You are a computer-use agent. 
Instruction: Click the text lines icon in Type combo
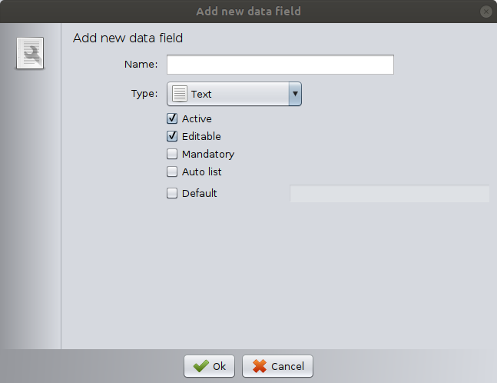pos(179,94)
